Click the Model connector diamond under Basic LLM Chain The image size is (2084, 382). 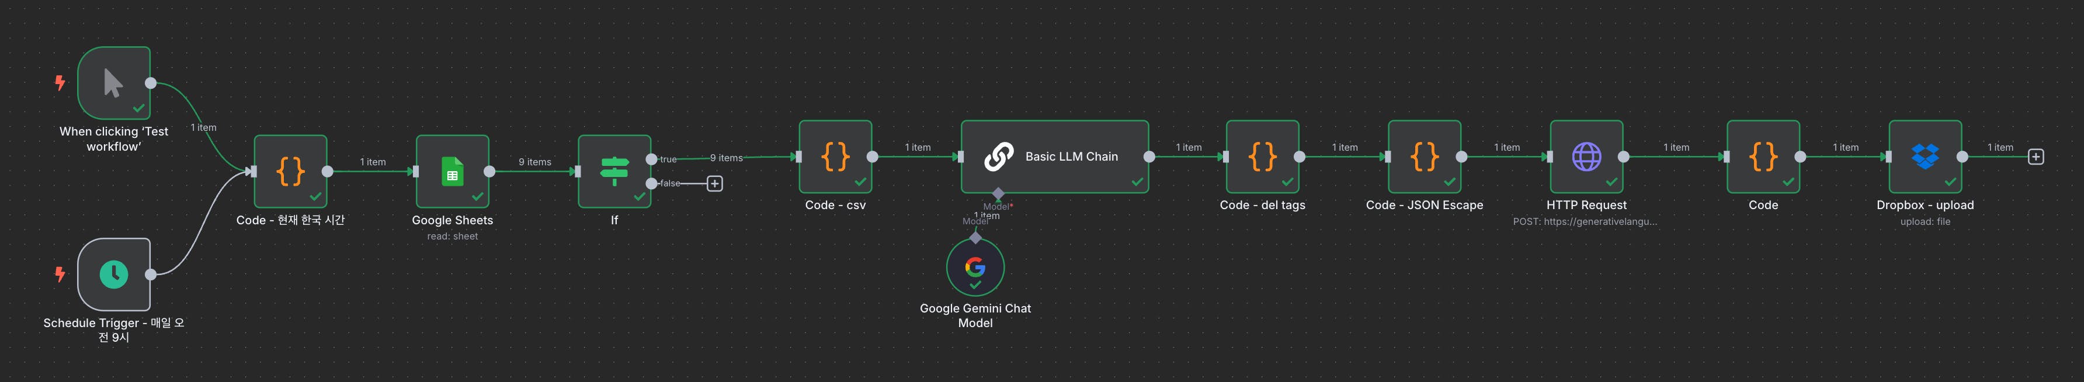click(998, 193)
